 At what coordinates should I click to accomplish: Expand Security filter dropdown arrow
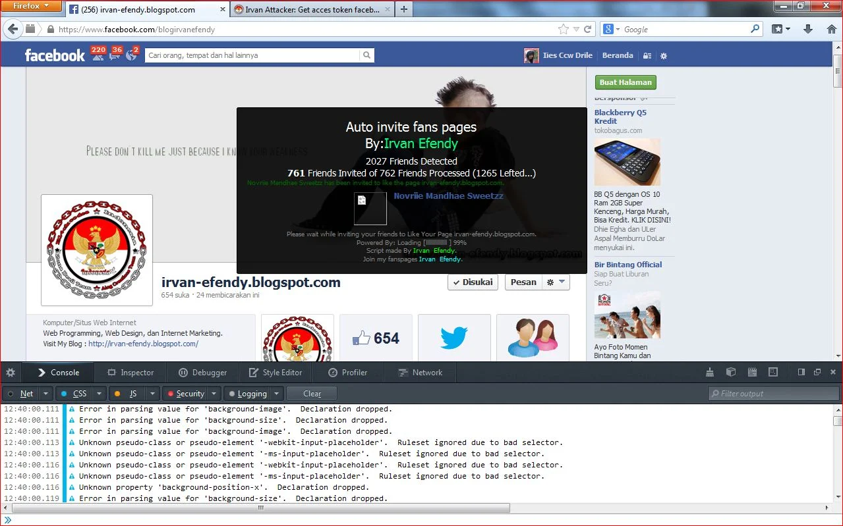pos(214,394)
